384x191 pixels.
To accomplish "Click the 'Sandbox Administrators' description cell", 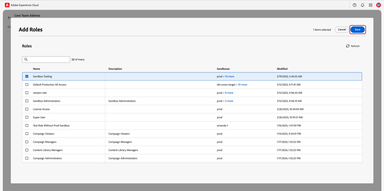I will tap(122, 101).
